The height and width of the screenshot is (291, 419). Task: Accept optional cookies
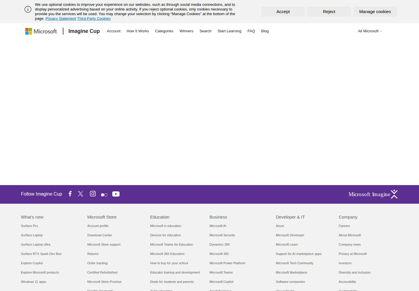[283, 12]
